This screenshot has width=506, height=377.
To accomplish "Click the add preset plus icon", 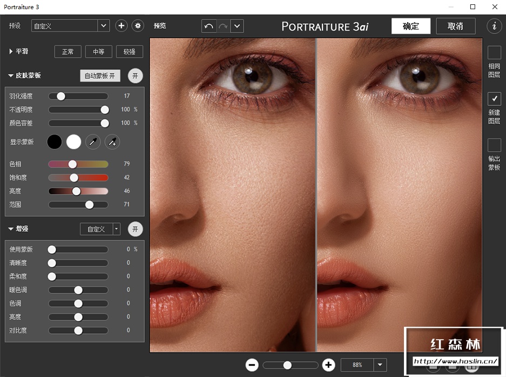I will (121, 25).
